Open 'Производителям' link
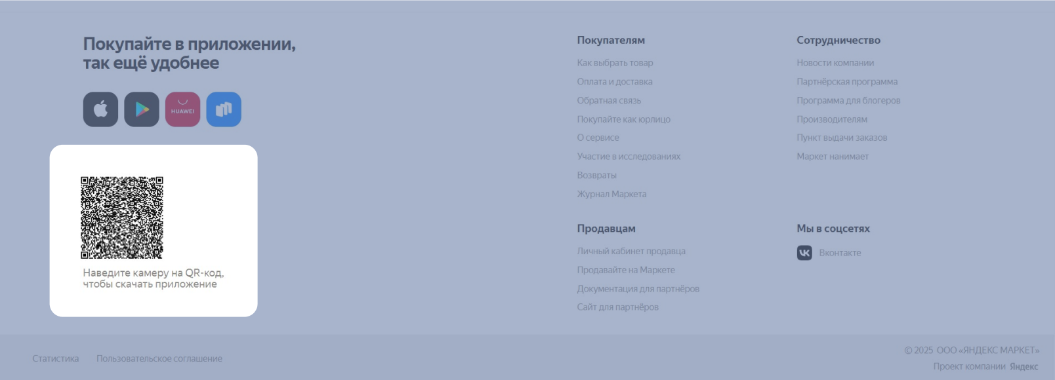 pos(832,119)
